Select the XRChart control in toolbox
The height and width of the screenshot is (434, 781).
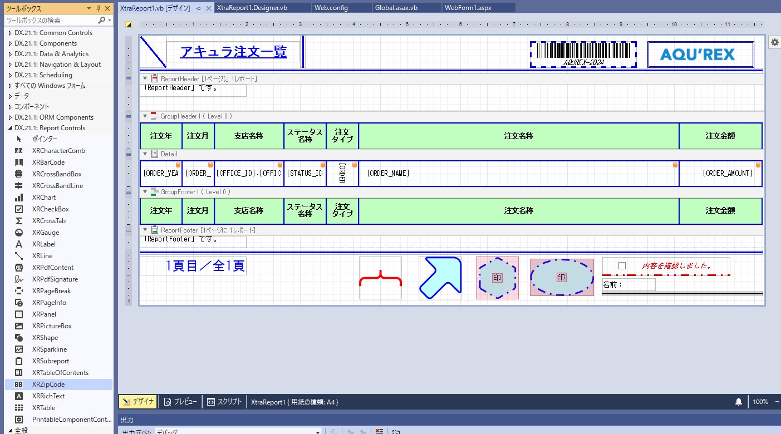(x=43, y=198)
